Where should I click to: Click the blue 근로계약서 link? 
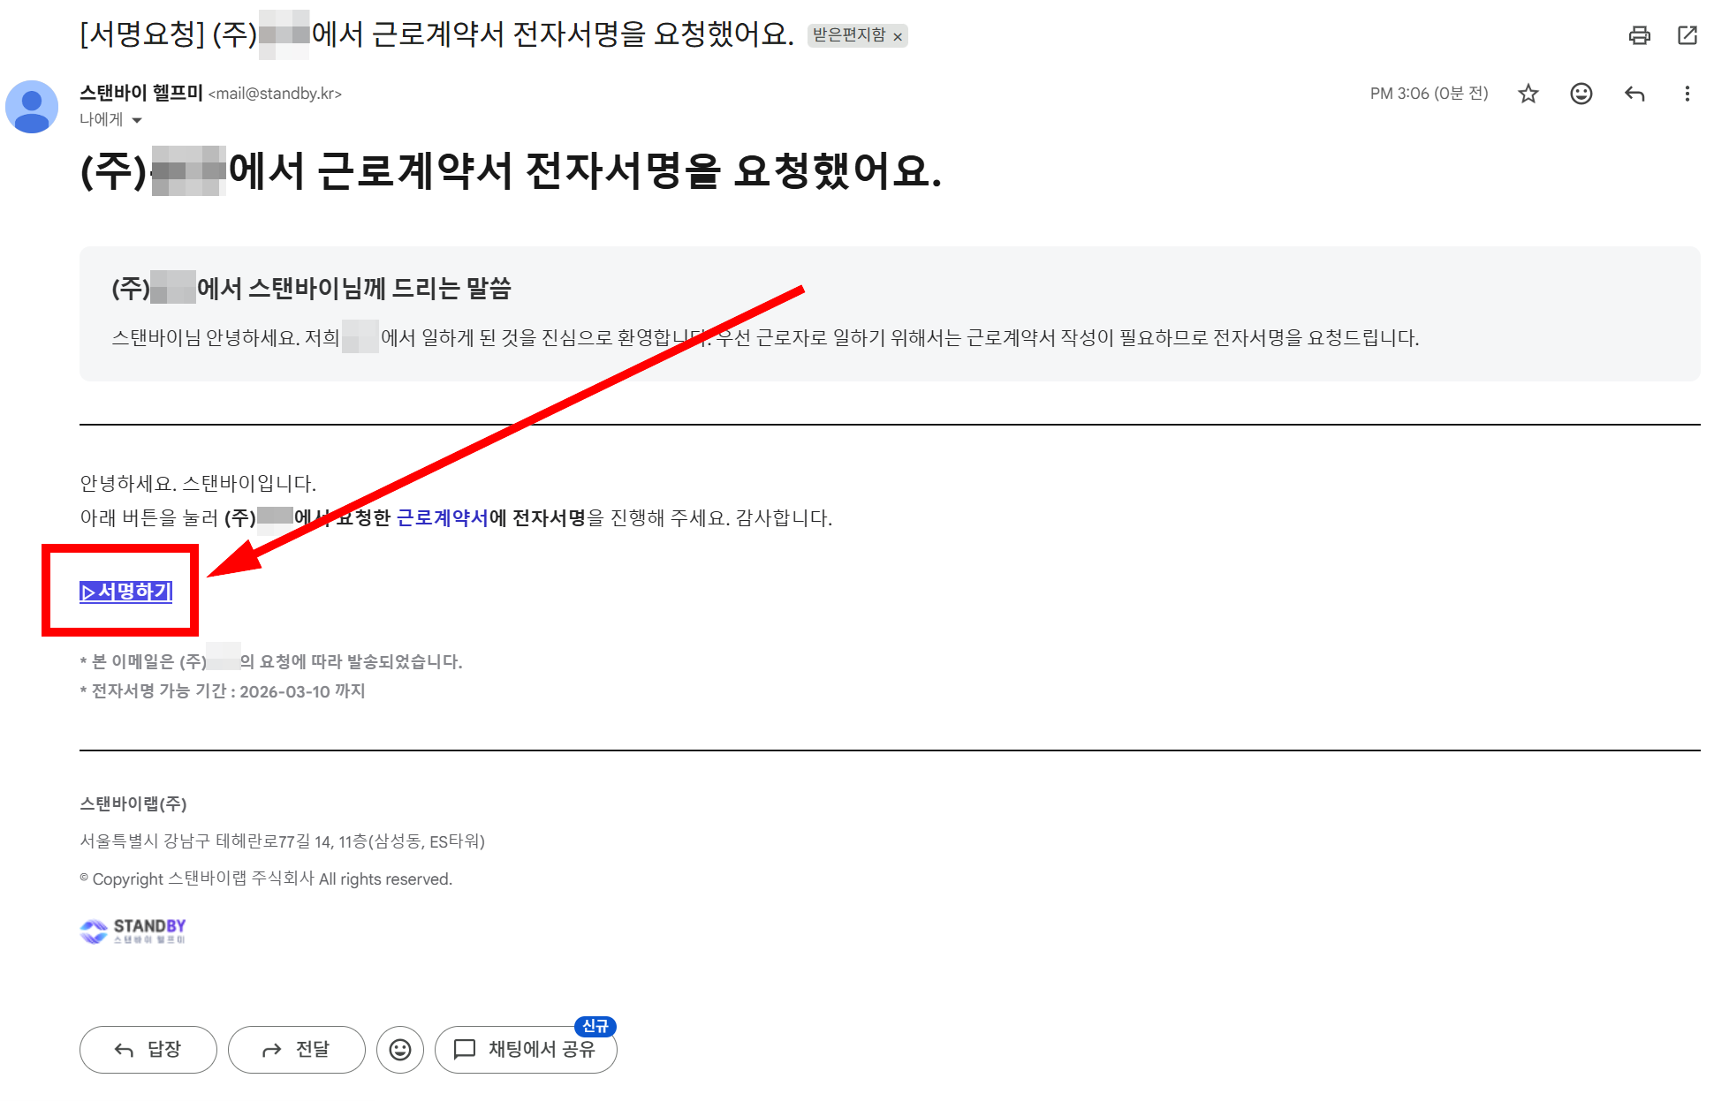[444, 519]
